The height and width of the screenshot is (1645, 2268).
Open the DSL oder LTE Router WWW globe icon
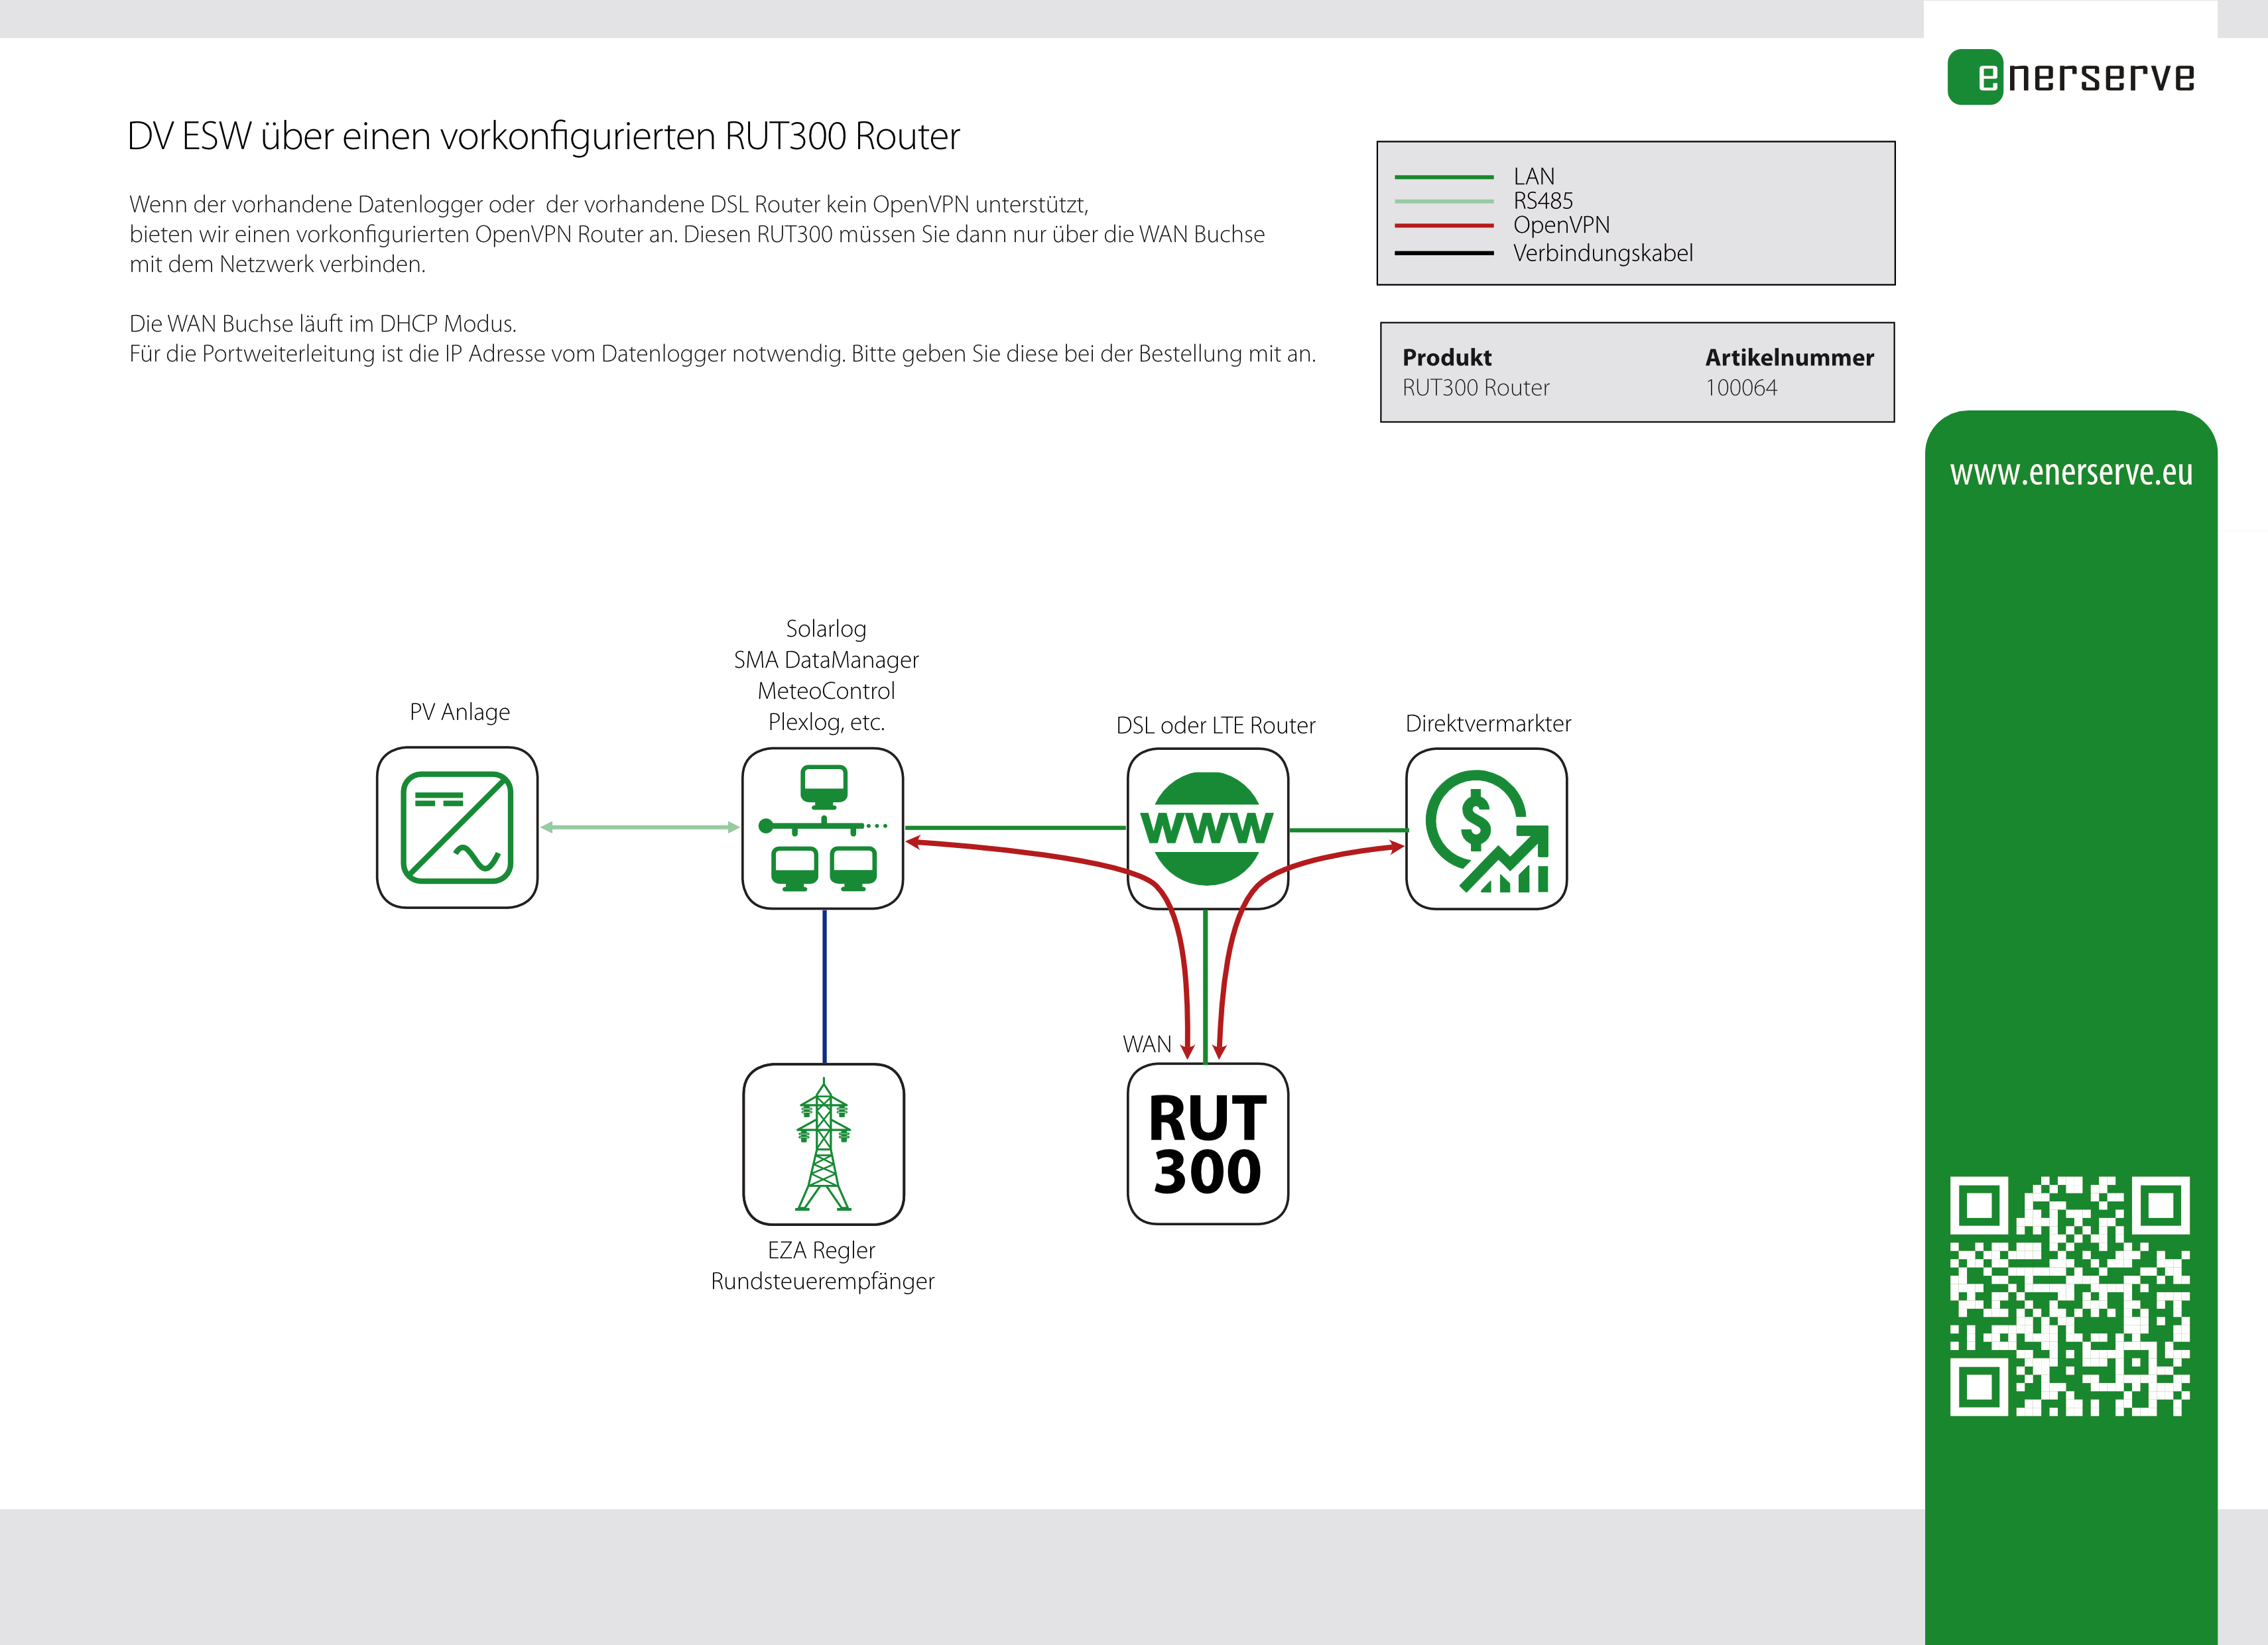[x=1206, y=828]
